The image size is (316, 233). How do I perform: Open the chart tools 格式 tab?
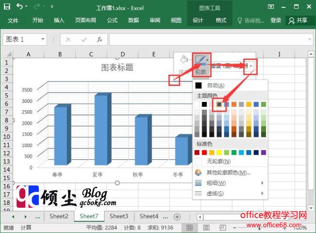221,20
